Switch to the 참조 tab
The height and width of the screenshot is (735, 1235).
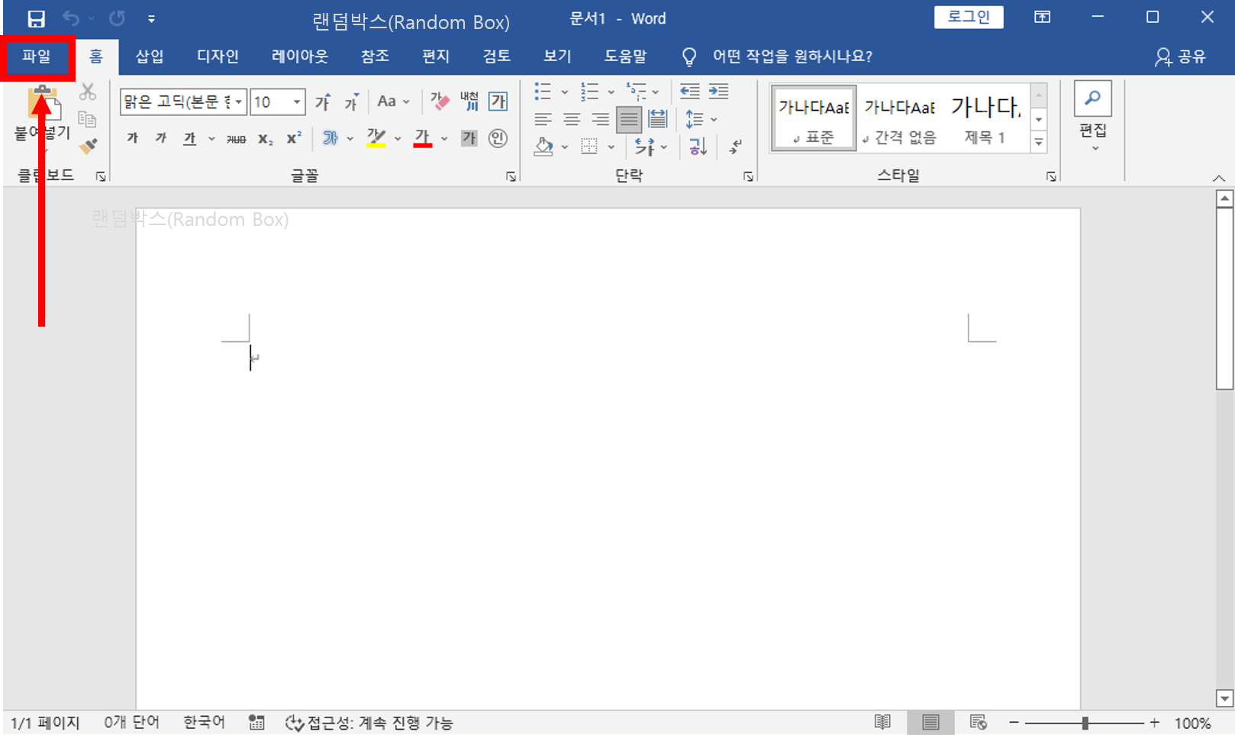click(375, 56)
